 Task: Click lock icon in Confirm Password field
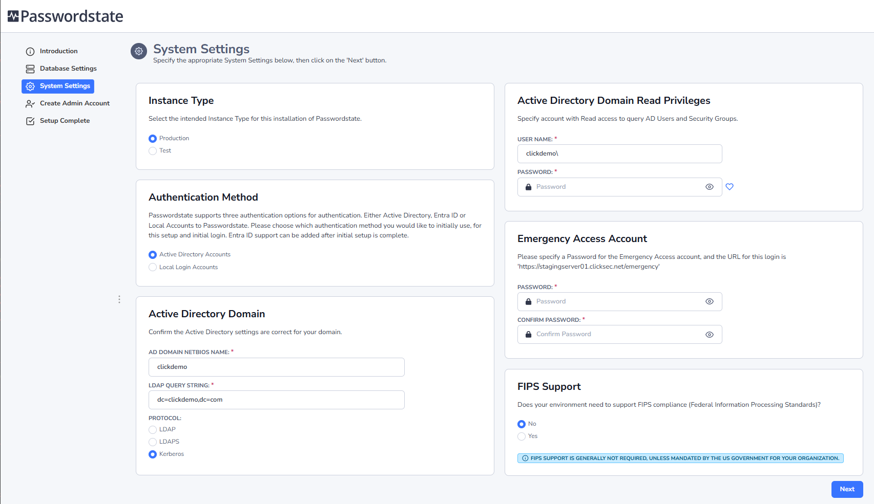(528, 335)
